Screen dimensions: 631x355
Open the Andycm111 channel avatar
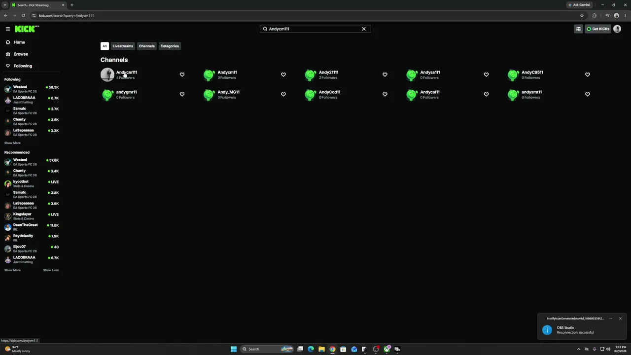(x=107, y=74)
